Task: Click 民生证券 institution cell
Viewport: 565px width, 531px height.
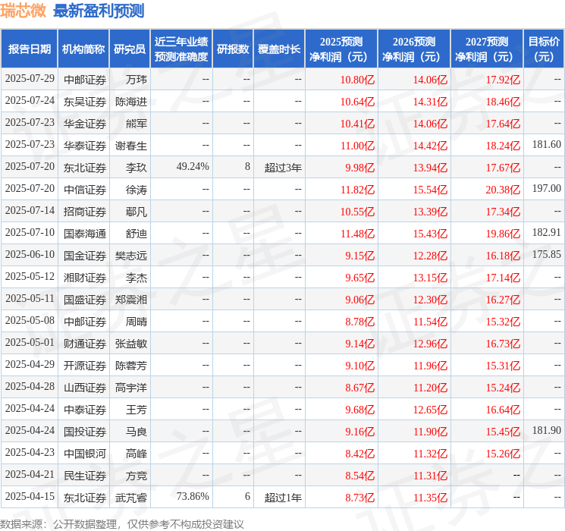Action: pyautogui.click(x=85, y=476)
